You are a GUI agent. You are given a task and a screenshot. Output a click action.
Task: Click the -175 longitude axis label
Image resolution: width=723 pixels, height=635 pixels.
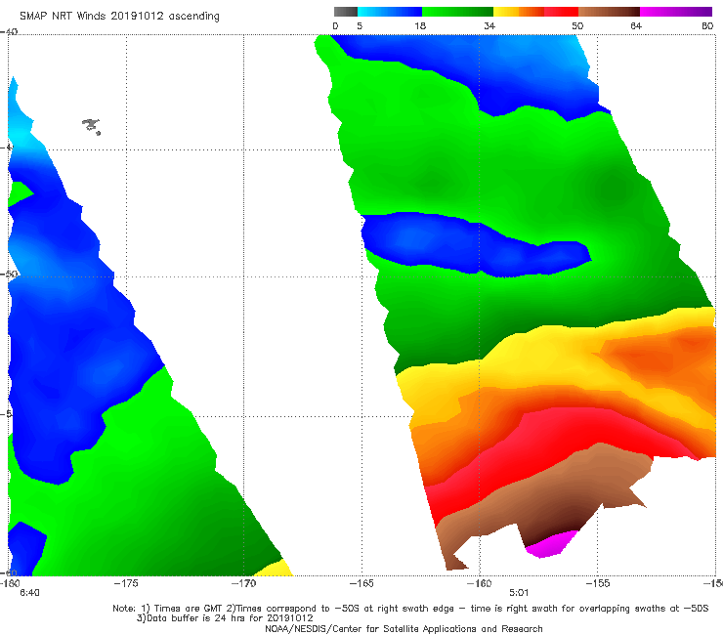[126, 583]
